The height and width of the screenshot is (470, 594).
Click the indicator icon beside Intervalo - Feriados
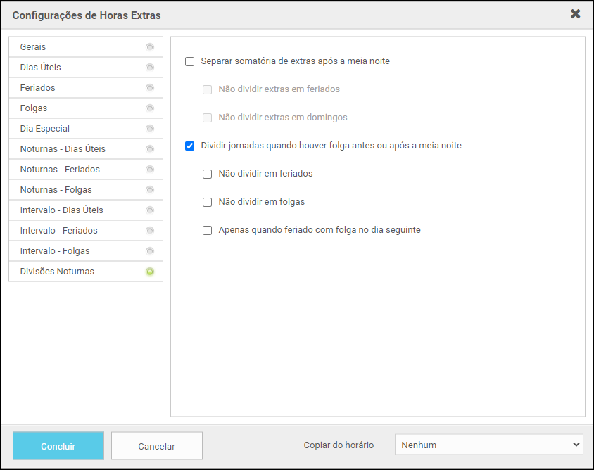click(149, 231)
